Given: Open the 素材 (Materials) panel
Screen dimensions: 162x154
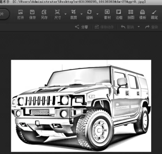Looking at the screenshot, I should [107, 15].
